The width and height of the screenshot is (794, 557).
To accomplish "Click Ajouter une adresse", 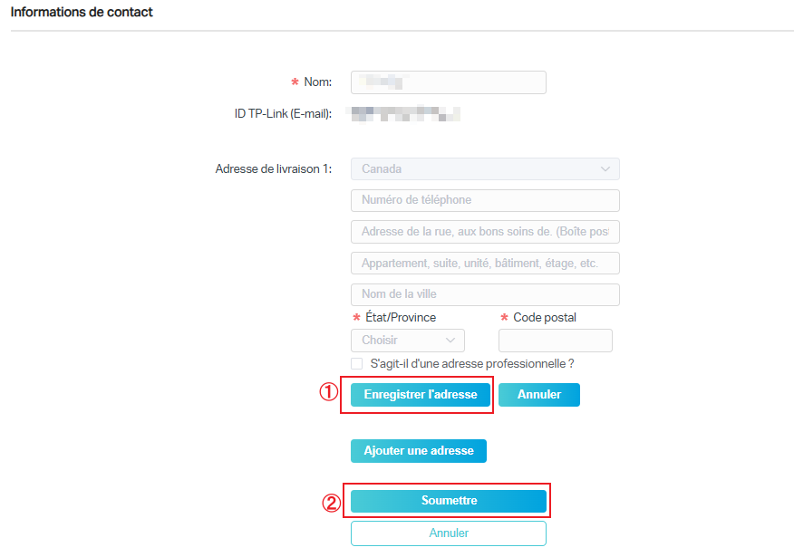I will tap(418, 450).
